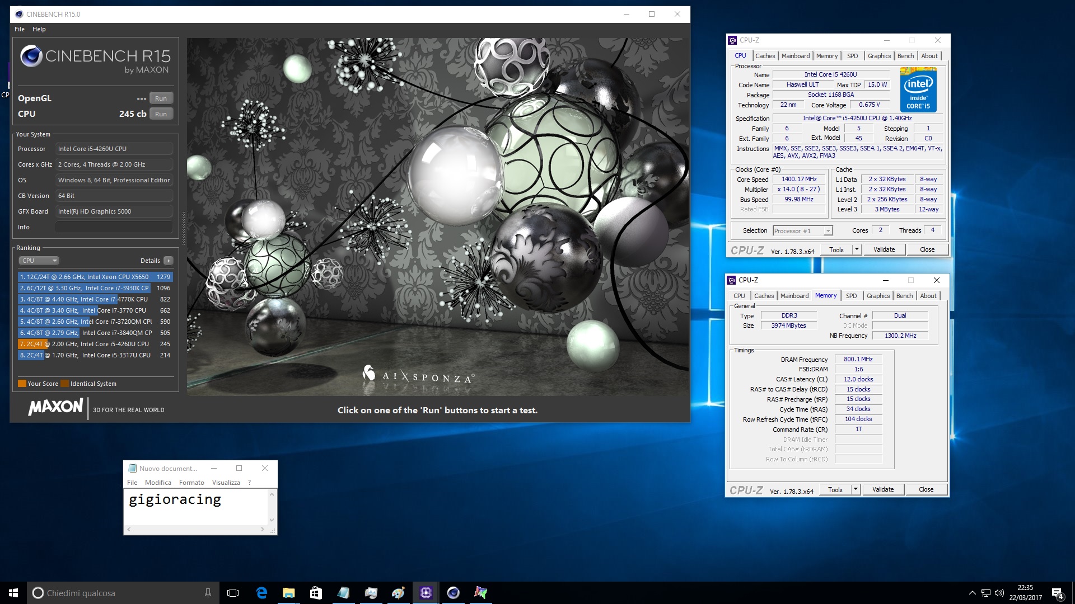1075x604 pixels.
Task: Switch to Cinebench taskbar icon
Action: click(453, 593)
